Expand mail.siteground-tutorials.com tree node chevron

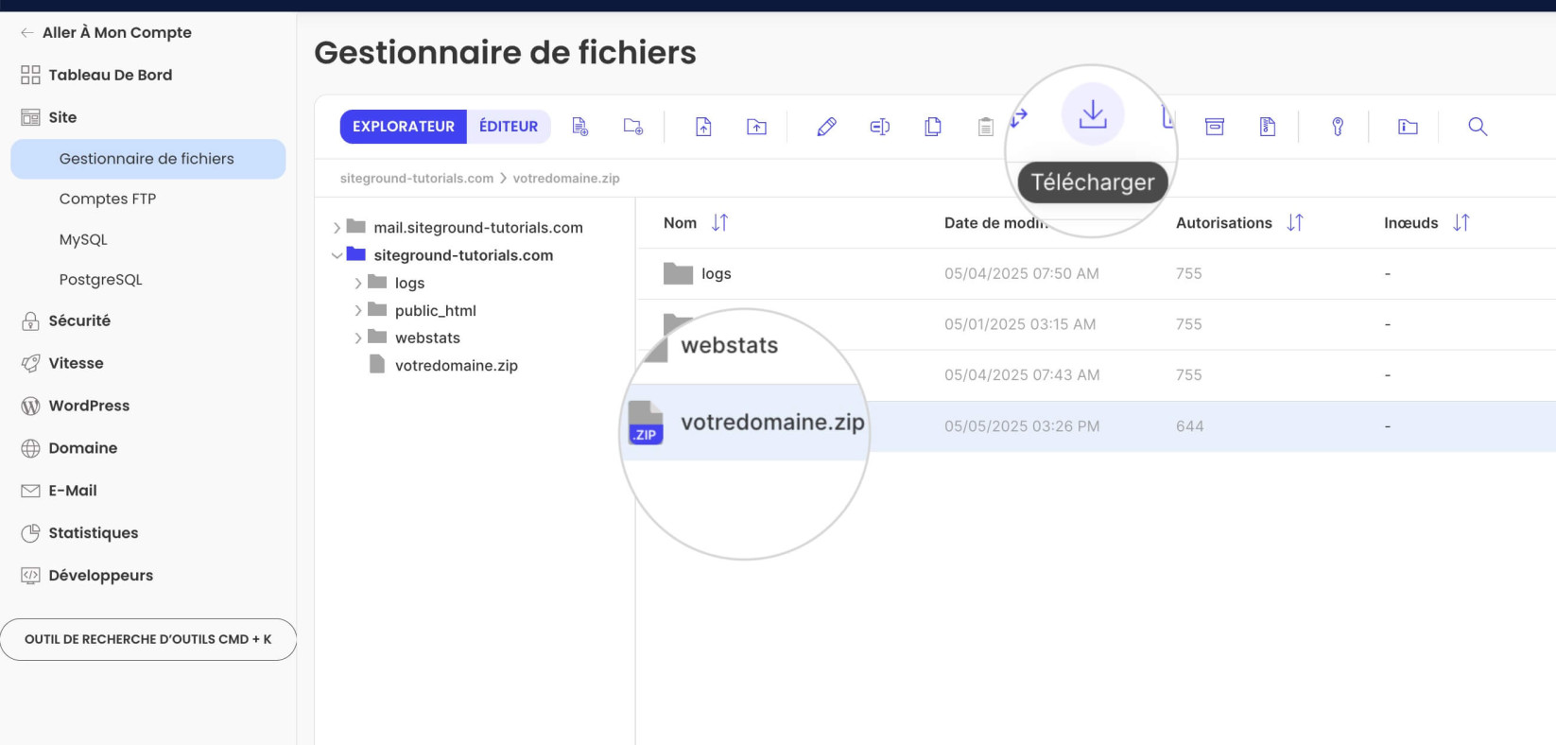(337, 228)
